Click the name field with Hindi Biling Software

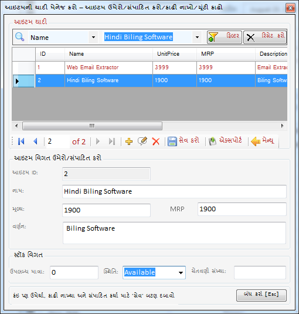[x=174, y=192]
